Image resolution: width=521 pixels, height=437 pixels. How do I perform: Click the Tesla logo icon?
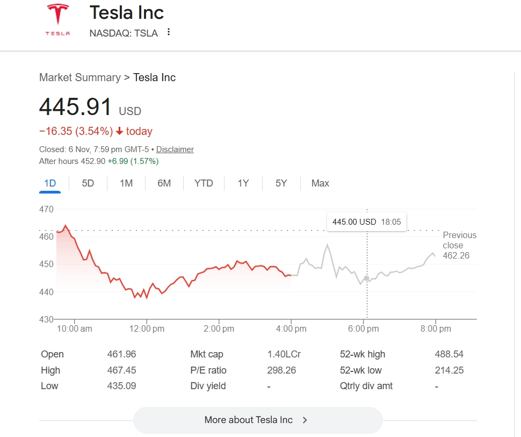[x=57, y=19]
